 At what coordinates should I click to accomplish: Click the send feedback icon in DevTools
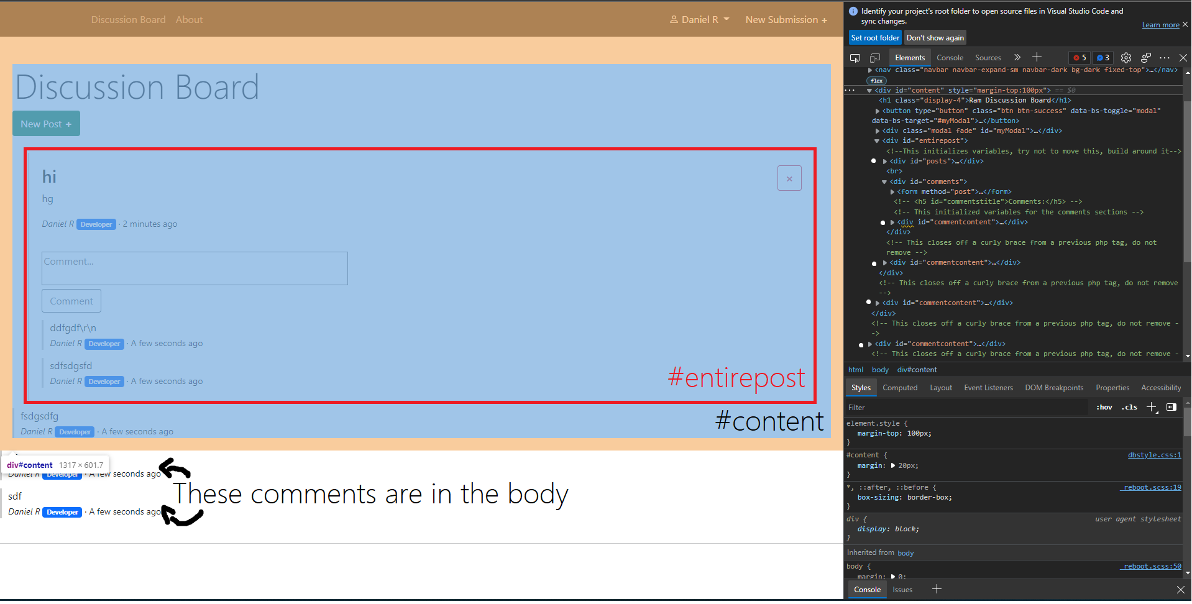point(1146,58)
